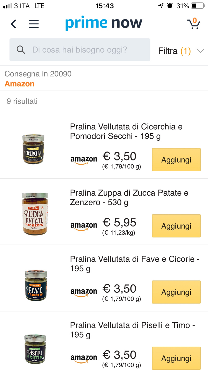Viewport: 208px width, 370px height.
Task: Tap Amazon logo beside Cicerchia price
Action: point(84,160)
